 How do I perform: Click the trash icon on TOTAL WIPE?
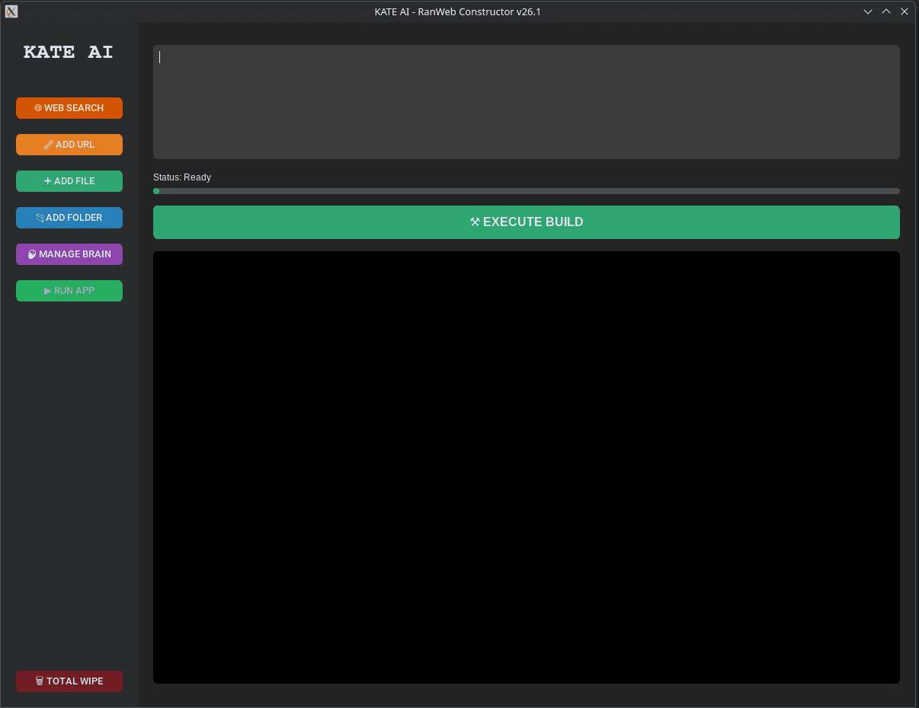[40, 681]
